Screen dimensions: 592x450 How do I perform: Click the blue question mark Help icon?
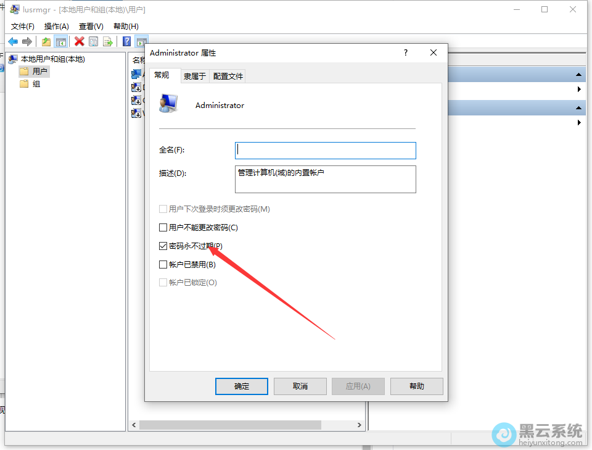(127, 41)
